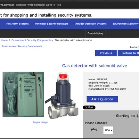Click the Ask a Question button
This screenshot has width=139, height=139.
click(x=102, y=99)
